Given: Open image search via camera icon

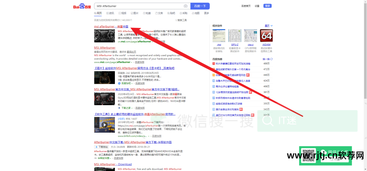Looking at the screenshot, I should coord(186,6).
